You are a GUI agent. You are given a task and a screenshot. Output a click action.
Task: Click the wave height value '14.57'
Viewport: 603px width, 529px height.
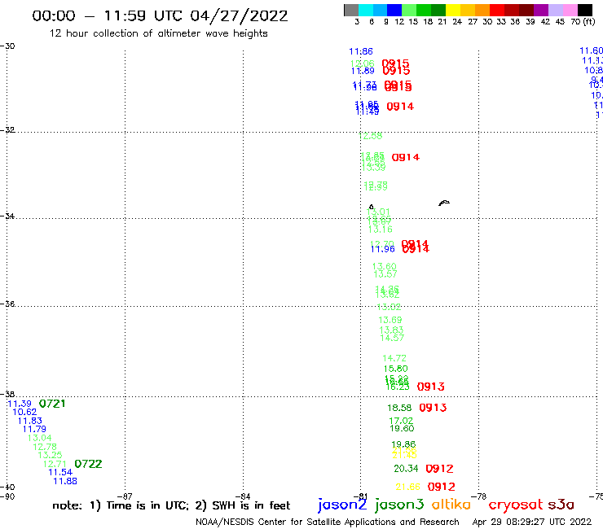coord(392,338)
